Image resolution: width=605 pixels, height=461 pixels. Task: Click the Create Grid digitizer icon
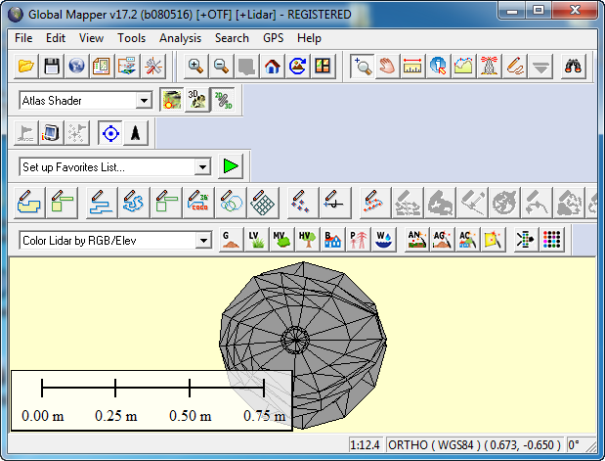258,203
